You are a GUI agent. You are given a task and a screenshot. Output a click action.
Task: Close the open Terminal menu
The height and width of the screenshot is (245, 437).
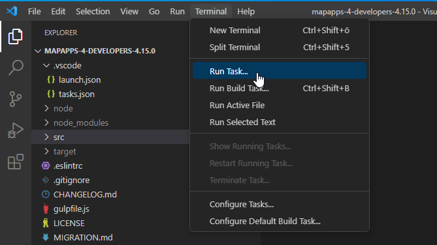pyautogui.click(x=211, y=11)
